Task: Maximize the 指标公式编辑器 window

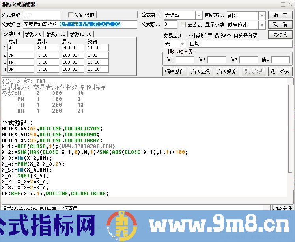Action: (x=283, y=4)
